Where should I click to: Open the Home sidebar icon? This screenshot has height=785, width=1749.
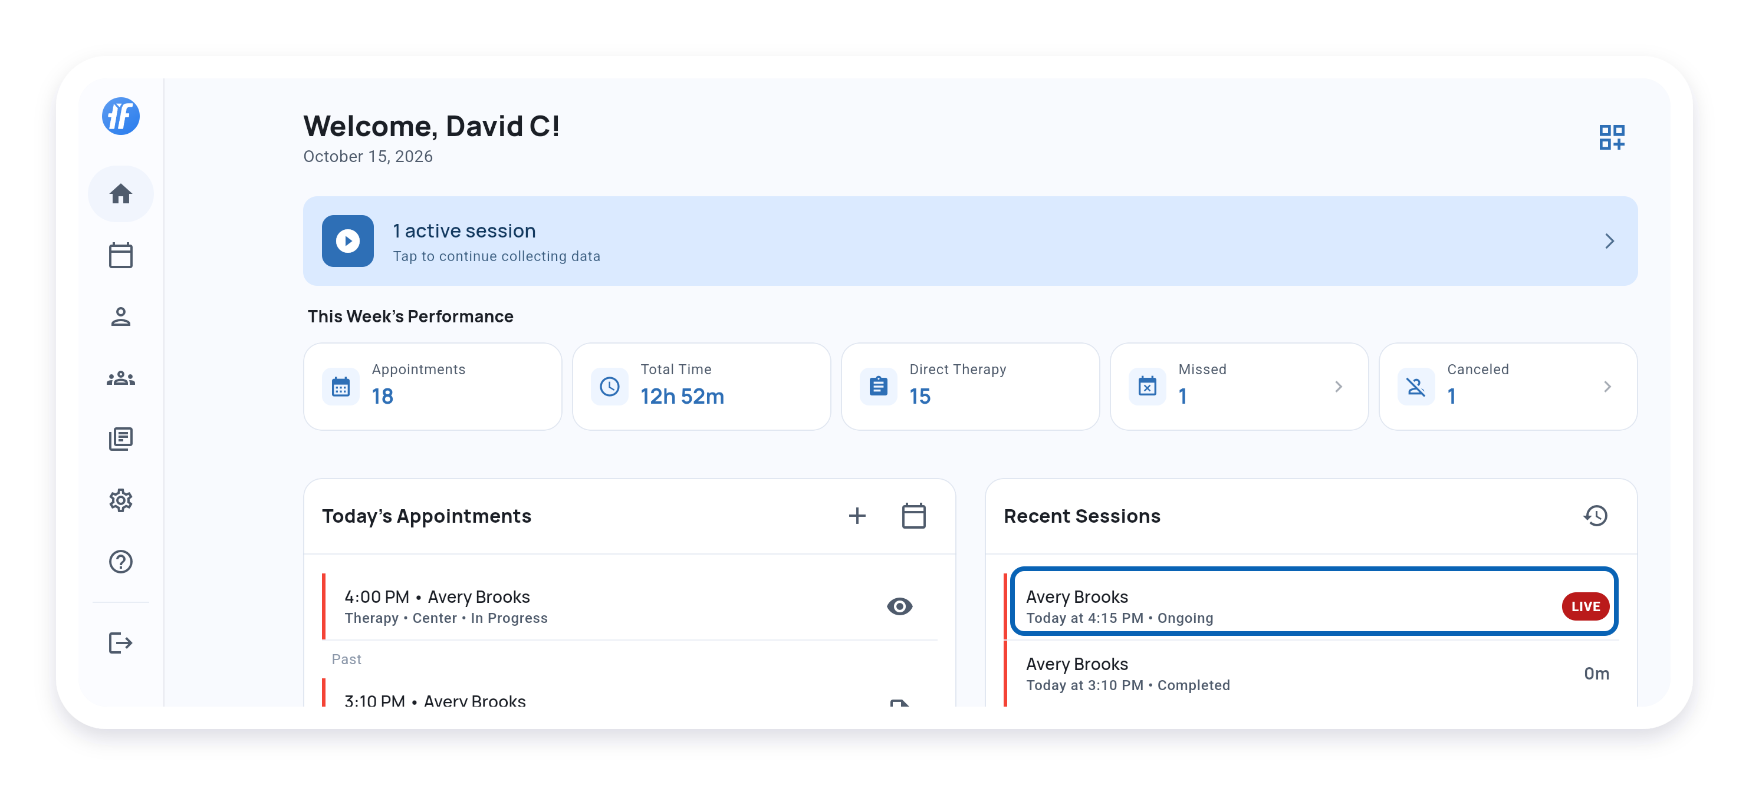121,194
